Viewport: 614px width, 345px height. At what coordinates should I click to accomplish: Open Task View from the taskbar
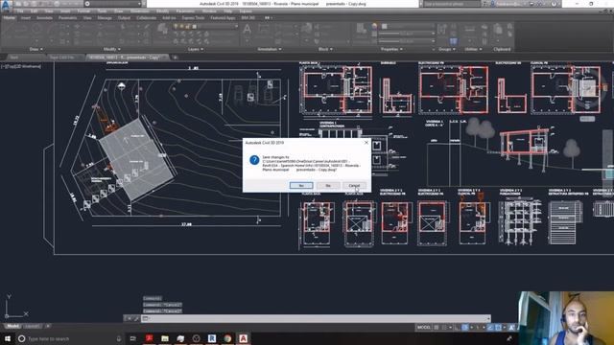133,338
